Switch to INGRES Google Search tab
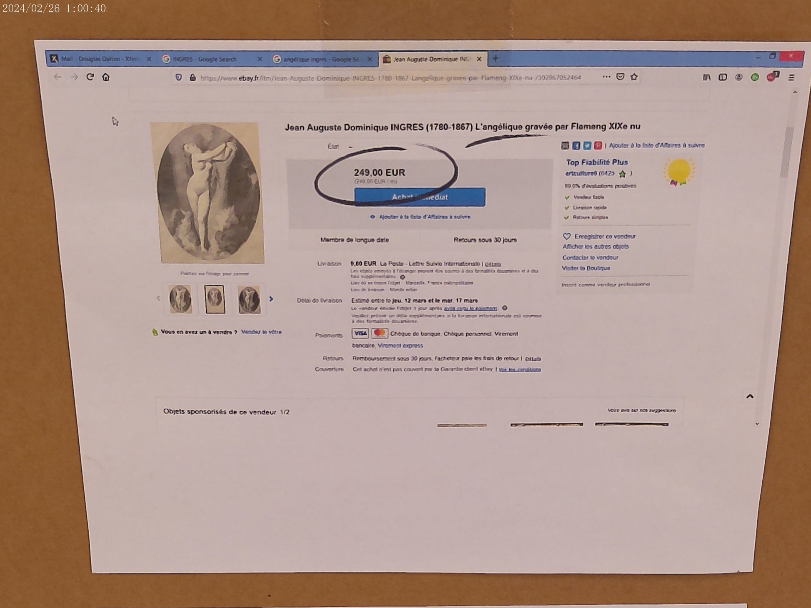Screen dimensions: 811x608 coord(205,59)
